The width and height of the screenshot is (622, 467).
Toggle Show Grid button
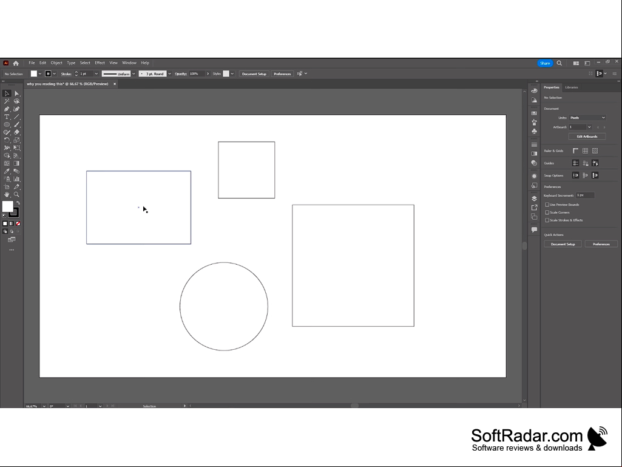585,151
